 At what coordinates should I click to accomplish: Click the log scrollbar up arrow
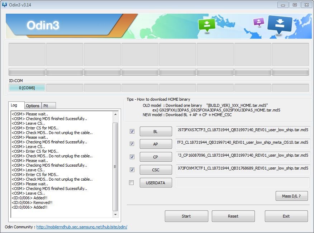click(115, 114)
